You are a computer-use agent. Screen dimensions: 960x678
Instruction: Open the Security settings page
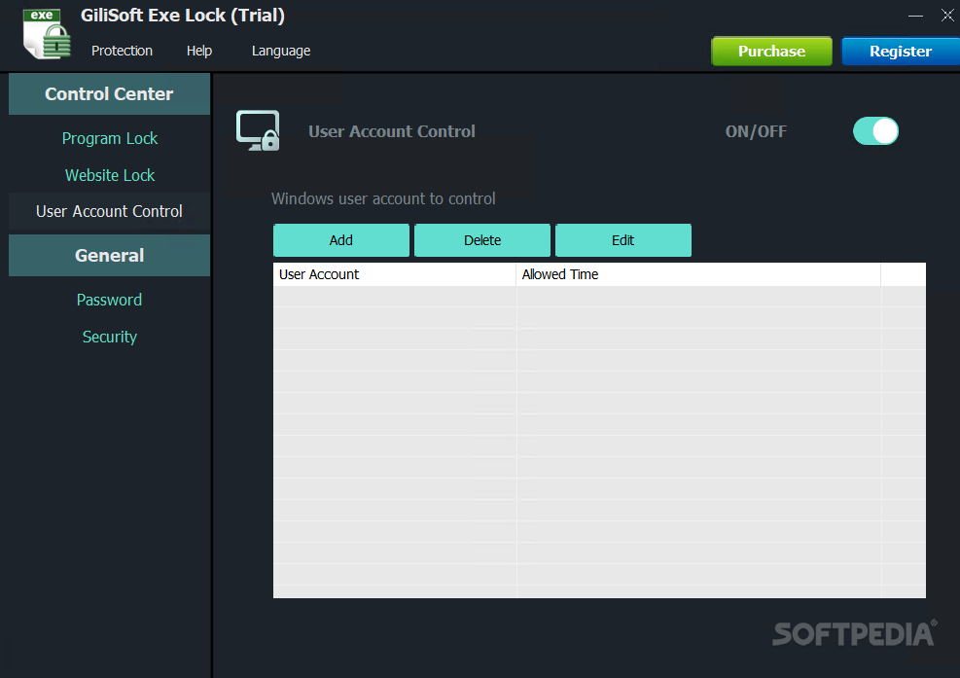(110, 337)
